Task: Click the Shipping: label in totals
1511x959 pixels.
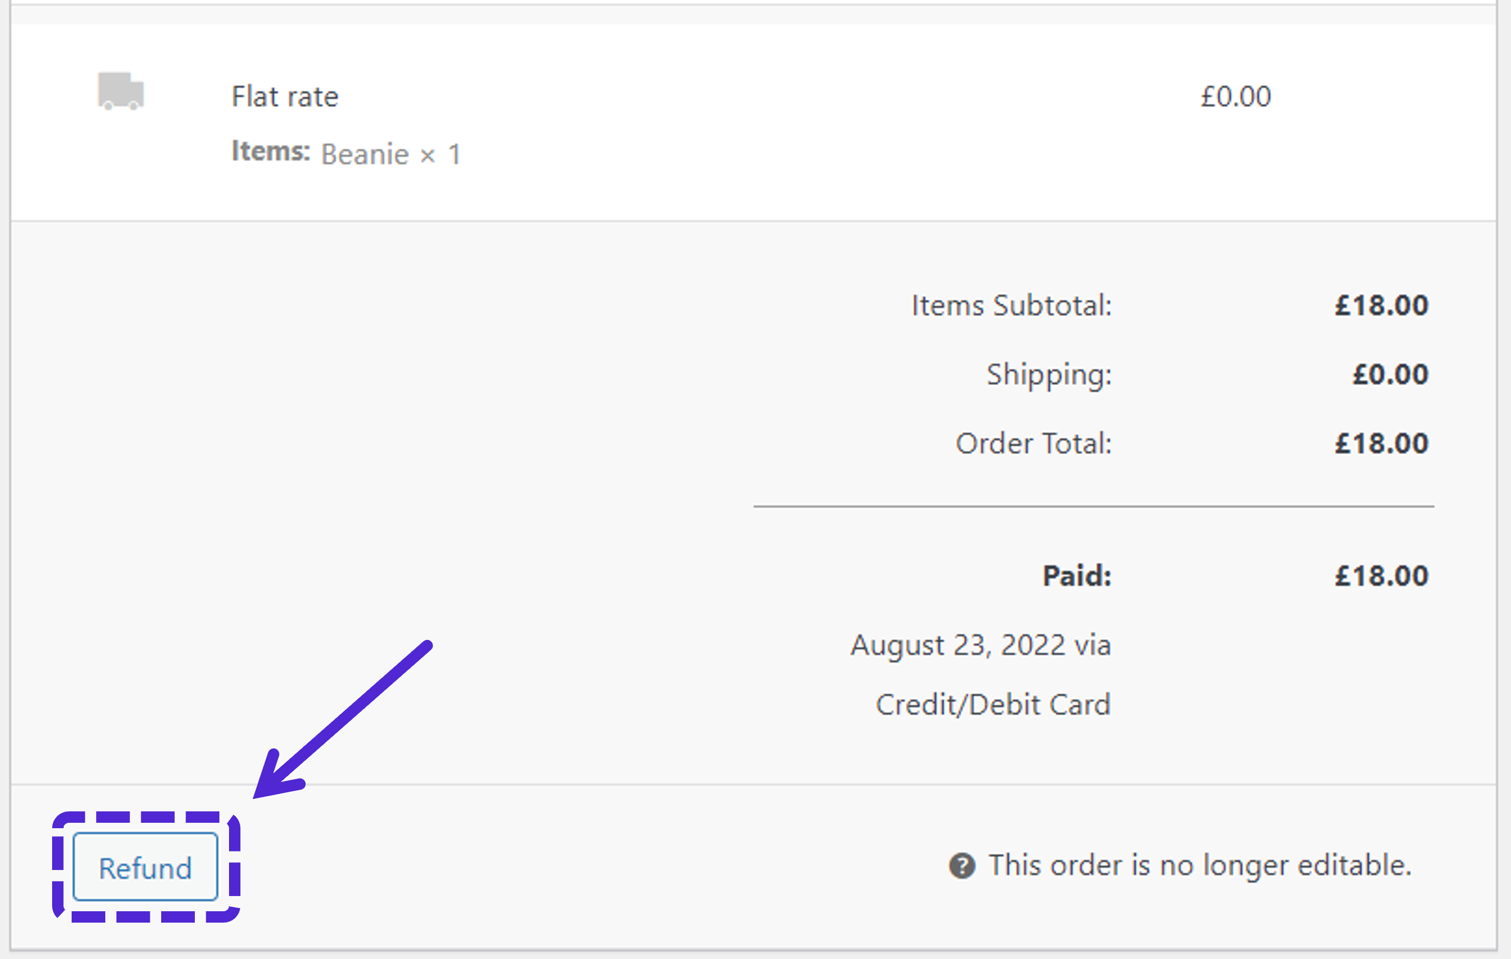Action: tap(1049, 374)
